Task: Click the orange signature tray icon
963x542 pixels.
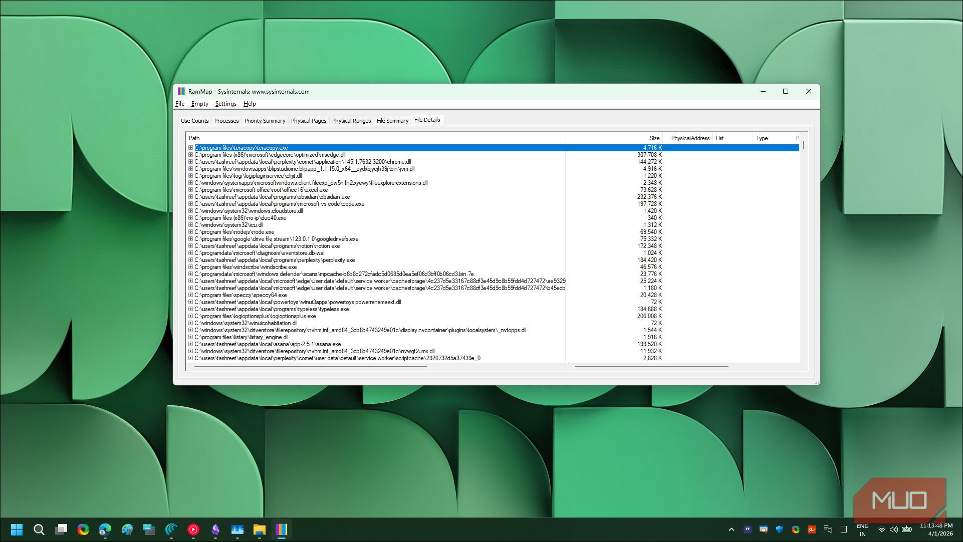Action: tap(812, 529)
